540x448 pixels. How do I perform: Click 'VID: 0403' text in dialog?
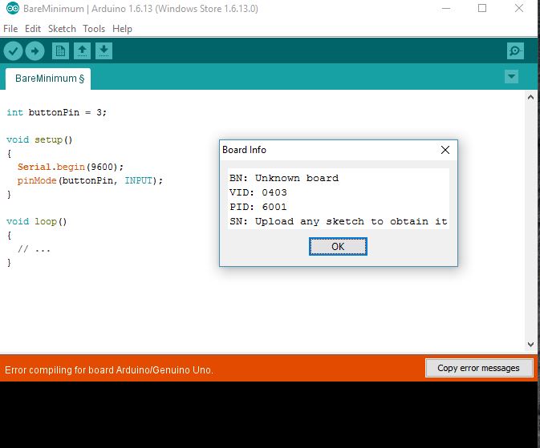258,192
